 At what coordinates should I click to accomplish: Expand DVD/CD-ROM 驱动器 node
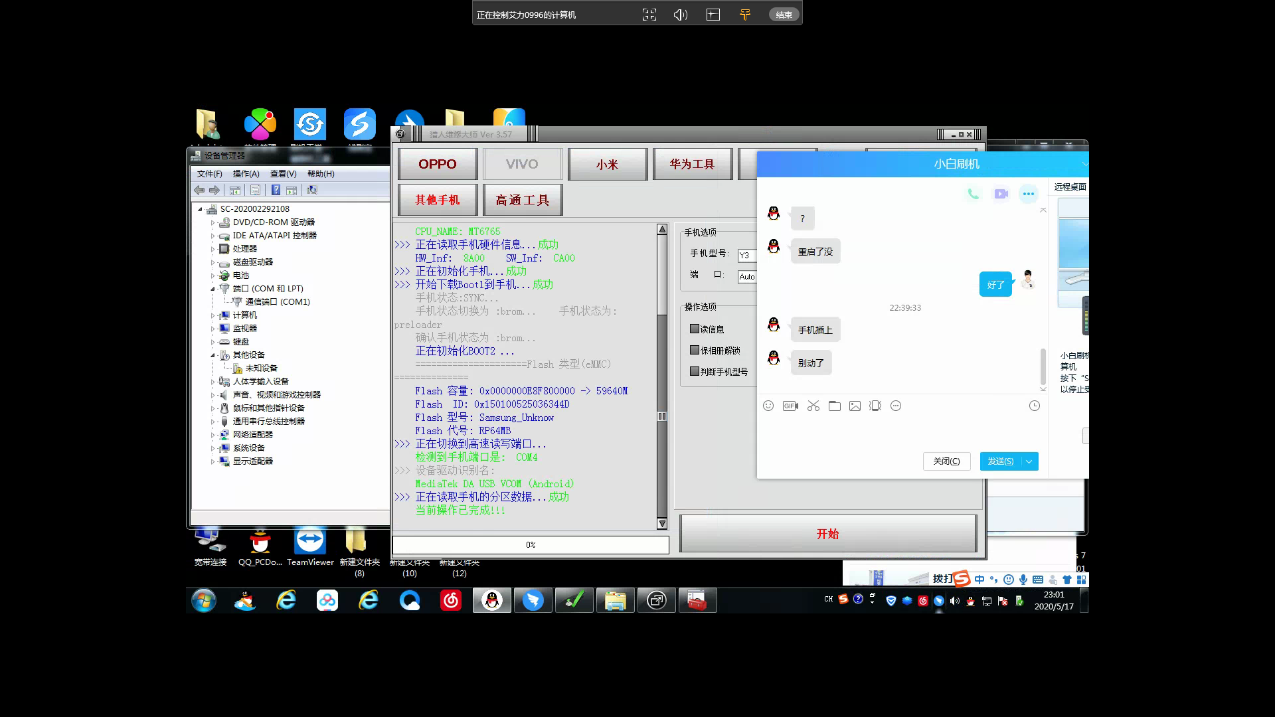point(213,222)
